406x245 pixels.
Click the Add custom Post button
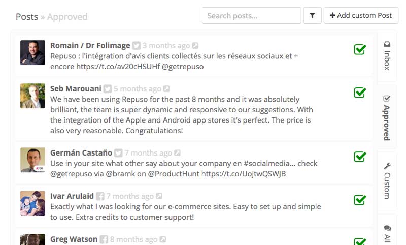(361, 16)
